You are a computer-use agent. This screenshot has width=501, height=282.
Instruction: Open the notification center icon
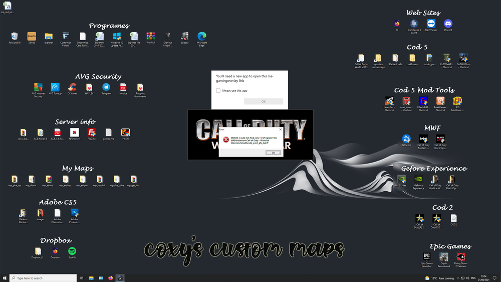click(x=494, y=278)
